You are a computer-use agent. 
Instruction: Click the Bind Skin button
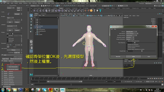pos(118,56)
